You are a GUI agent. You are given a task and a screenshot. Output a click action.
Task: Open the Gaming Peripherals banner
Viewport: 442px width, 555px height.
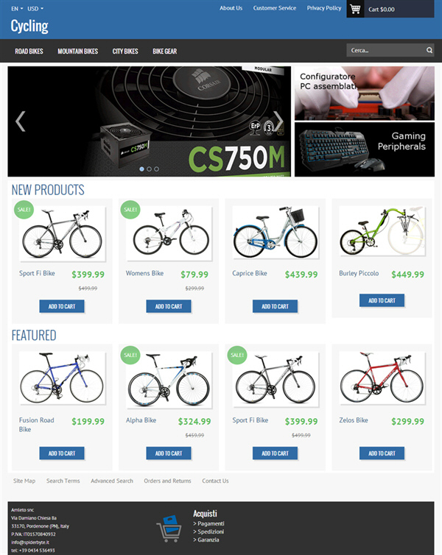pyautogui.click(x=365, y=149)
